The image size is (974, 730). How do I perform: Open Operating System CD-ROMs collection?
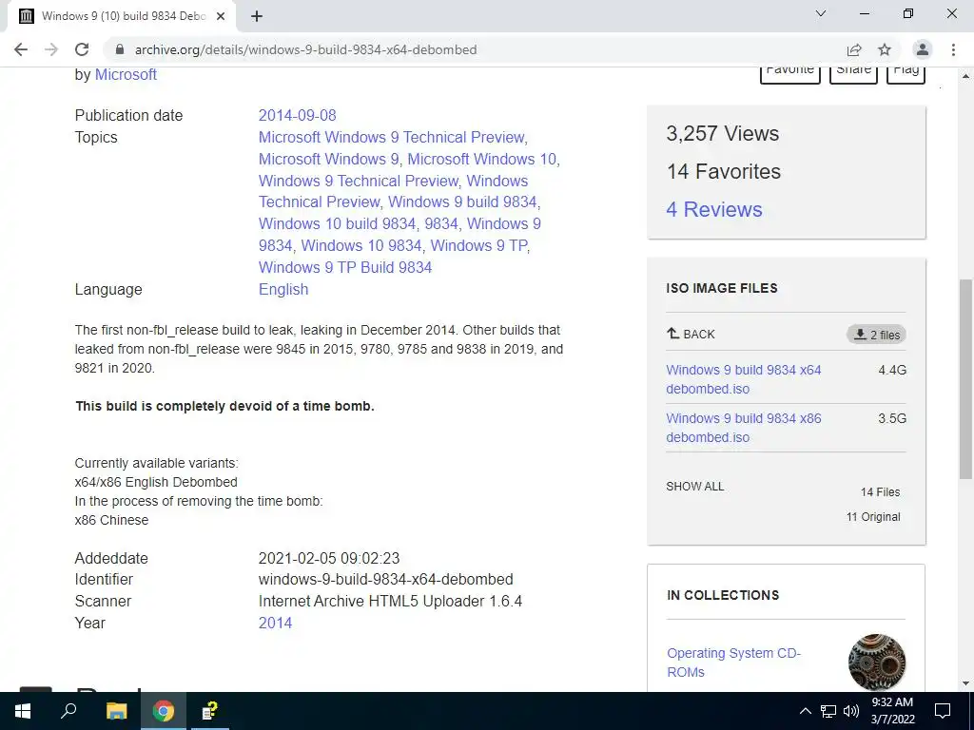[x=733, y=663]
